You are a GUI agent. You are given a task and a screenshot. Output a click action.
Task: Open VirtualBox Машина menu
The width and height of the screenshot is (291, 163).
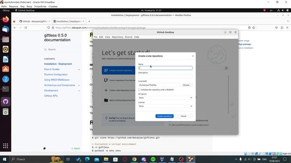coord(13,6)
